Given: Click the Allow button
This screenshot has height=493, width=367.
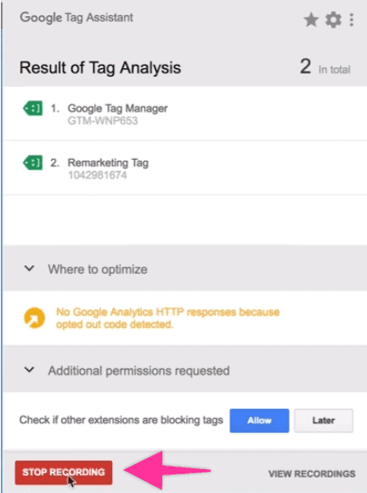Looking at the screenshot, I should [259, 421].
